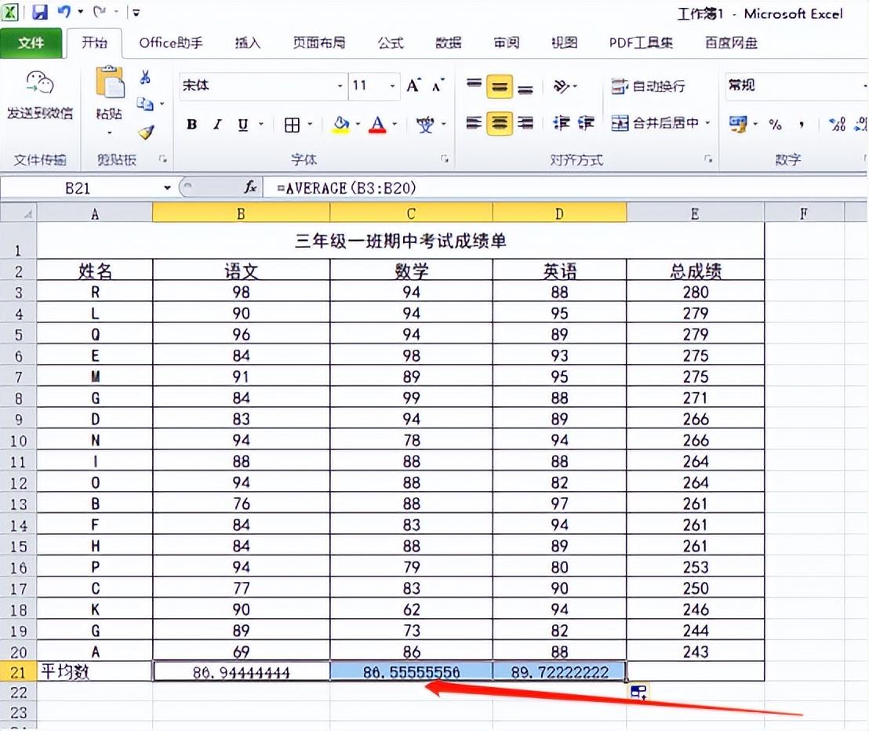Image resolution: width=869 pixels, height=731 pixels.
Task: Select the 平均数 cell
Action: point(95,671)
